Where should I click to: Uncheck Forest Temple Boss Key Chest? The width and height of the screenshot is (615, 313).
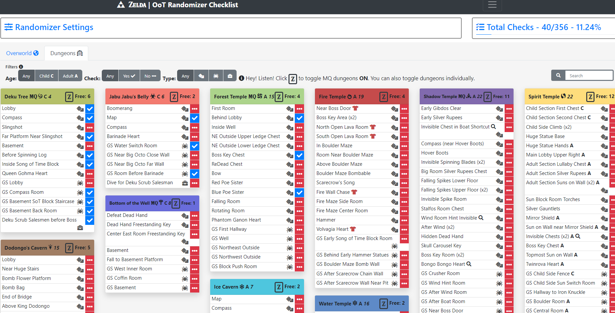[299, 155]
